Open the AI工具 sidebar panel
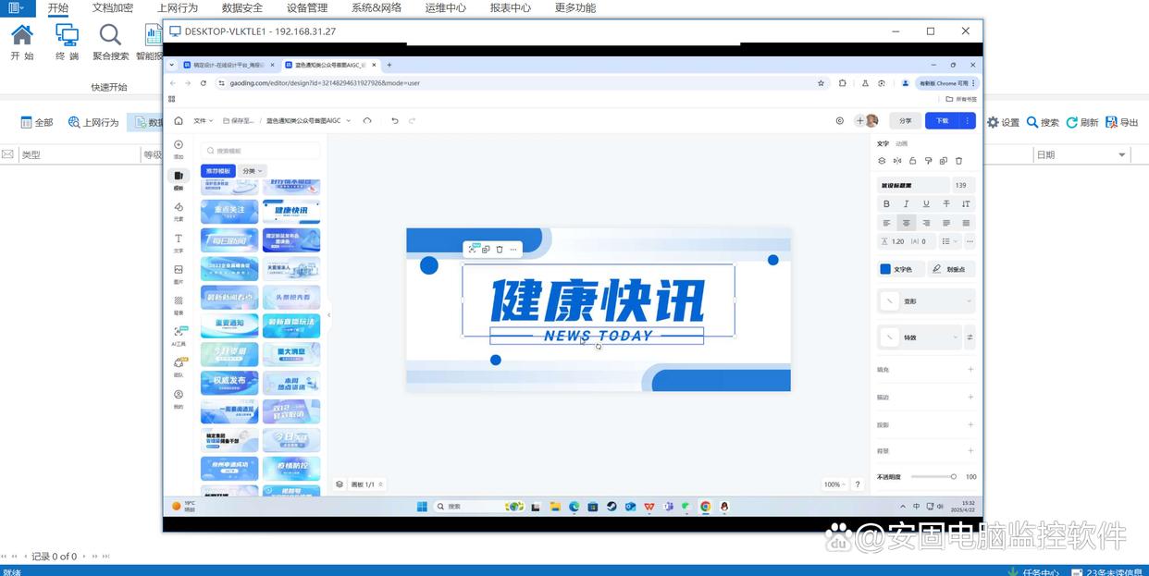The image size is (1149, 576). coord(179,336)
